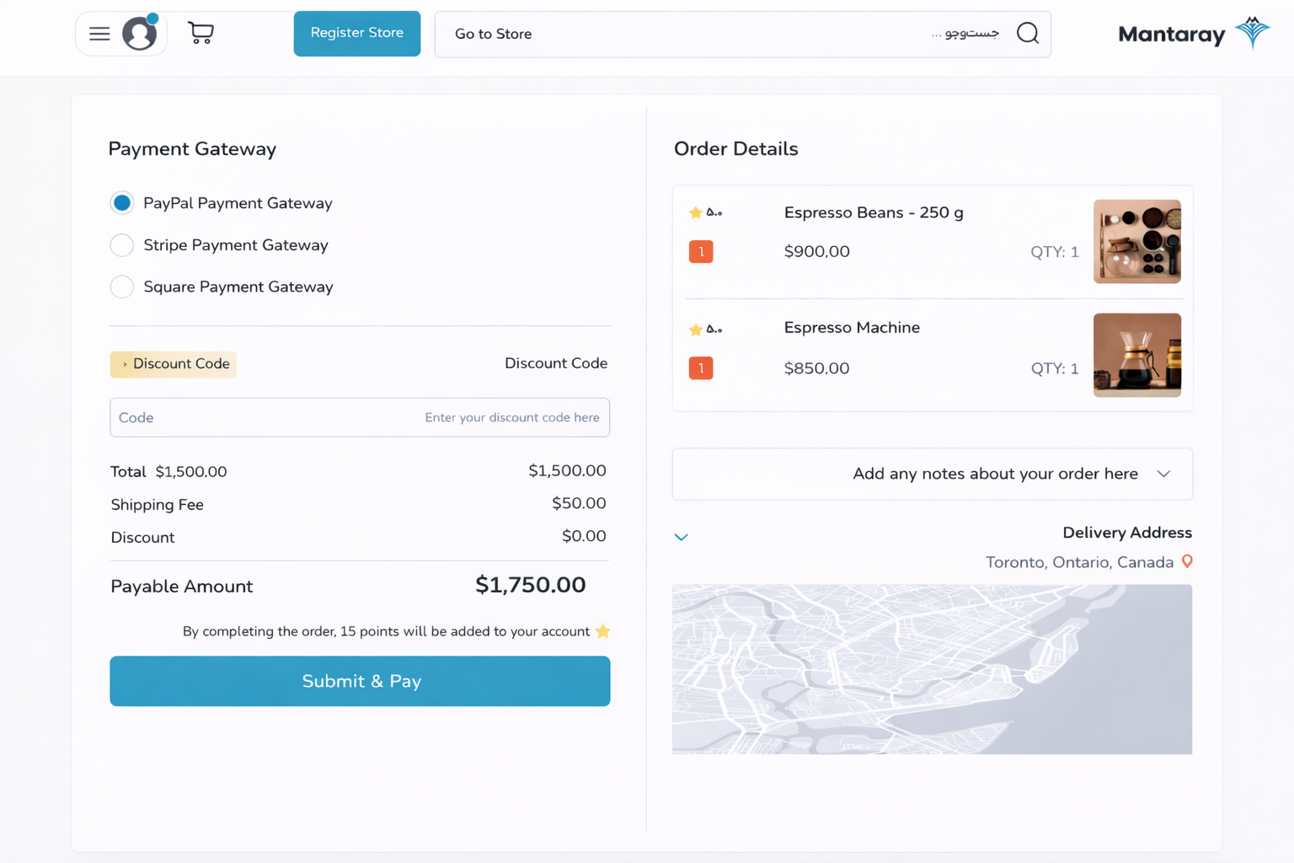Click the search magnifier icon
The image size is (1294, 863).
click(1027, 34)
